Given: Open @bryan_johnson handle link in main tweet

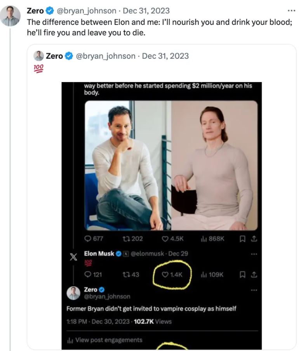Looking at the screenshot, I should pyautogui.click(x=87, y=11).
